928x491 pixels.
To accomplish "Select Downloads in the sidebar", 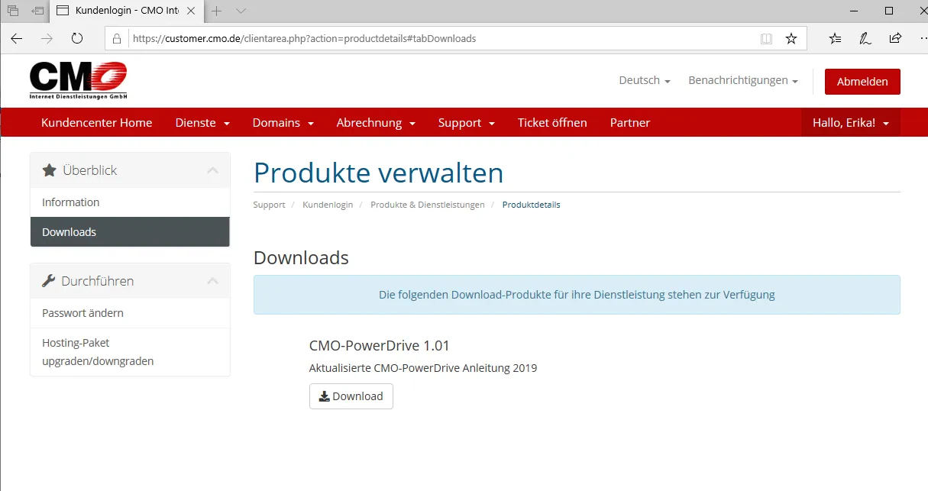I will pos(130,232).
